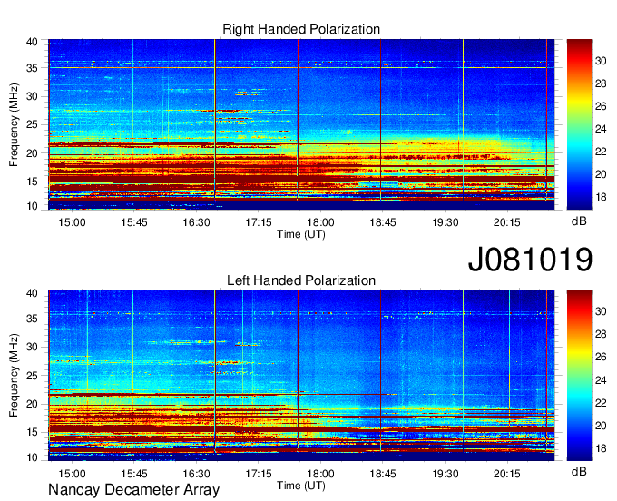Click "18:45" time tick under Right Handed plot

coord(383,222)
